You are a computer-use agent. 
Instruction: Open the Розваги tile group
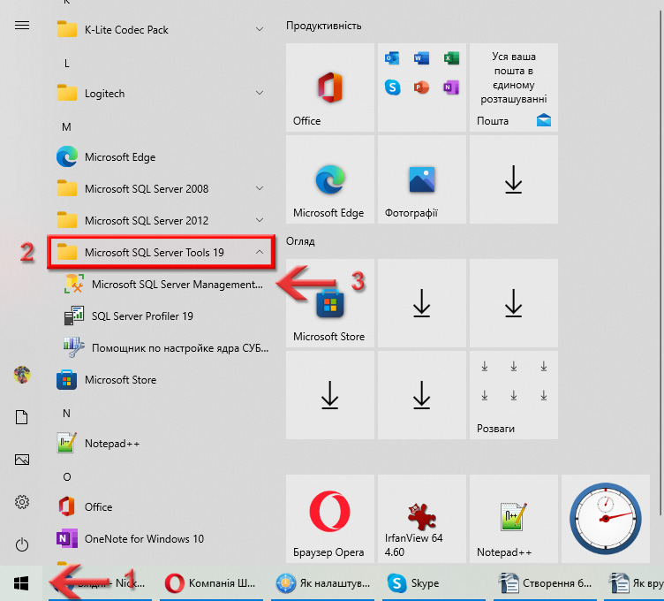coord(514,395)
